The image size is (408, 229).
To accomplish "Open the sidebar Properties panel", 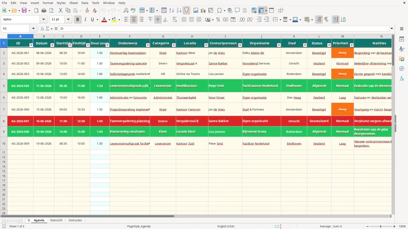I will 402,39.
